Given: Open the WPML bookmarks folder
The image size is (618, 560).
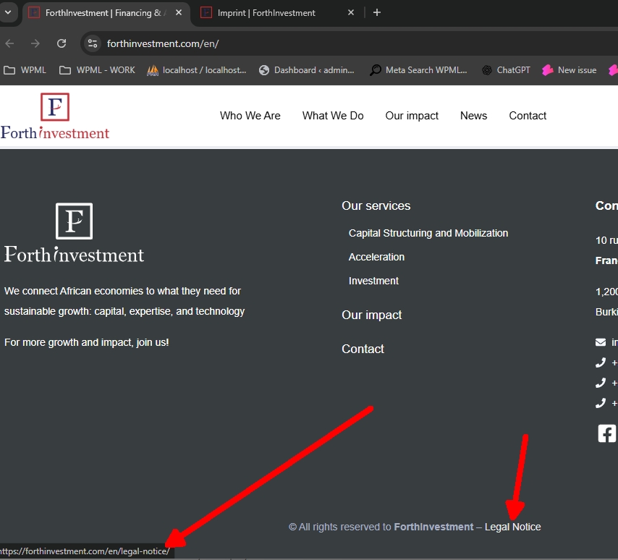Looking at the screenshot, I should 25,70.
